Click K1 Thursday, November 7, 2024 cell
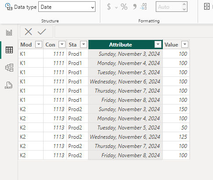Viewport: 213px width, 180px height. tap(125, 91)
